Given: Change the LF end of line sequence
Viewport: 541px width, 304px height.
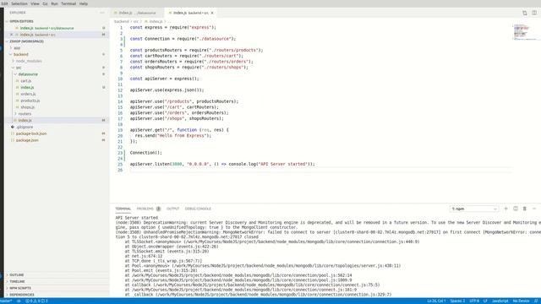Looking at the screenshot, I should [x=485, y=301].
